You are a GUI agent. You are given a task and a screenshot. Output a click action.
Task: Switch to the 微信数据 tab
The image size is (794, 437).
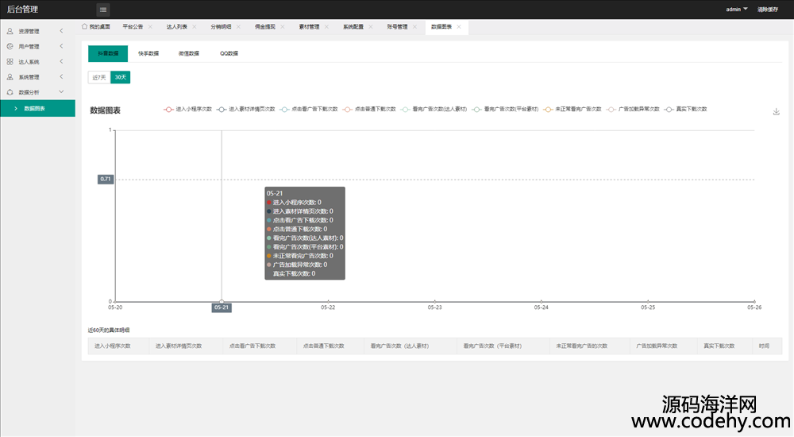click(x=189, y=53)
